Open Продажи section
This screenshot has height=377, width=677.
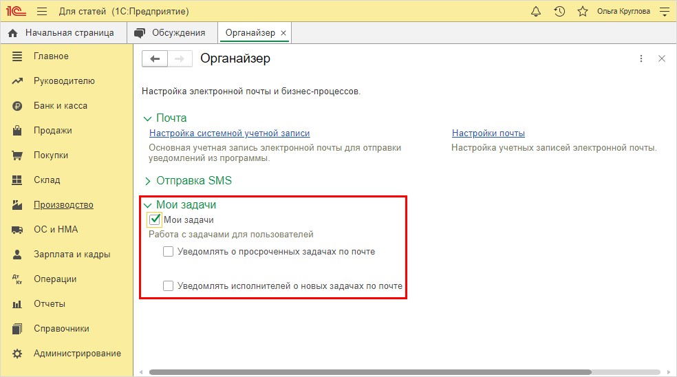(x=53, y=131)
